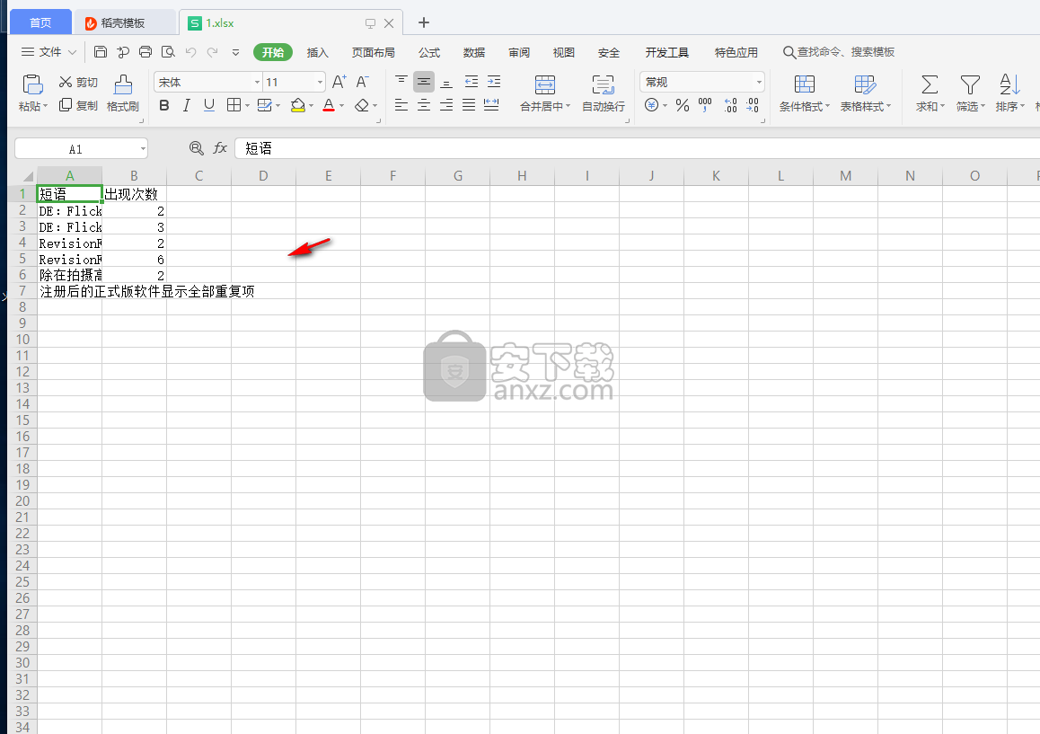
Task: Click the fx insert function button
Action: 219,148
